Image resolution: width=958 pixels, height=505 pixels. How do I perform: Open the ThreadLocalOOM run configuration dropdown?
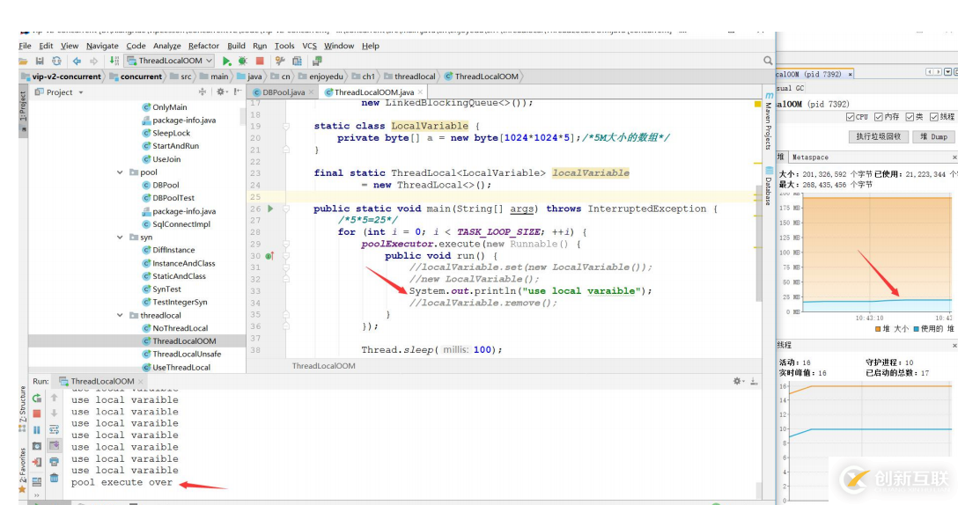169,61
